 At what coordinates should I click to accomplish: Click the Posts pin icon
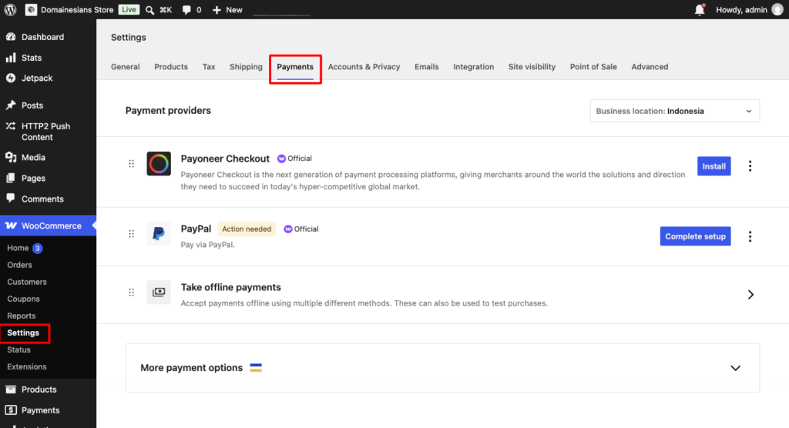(x=11, y=105)
